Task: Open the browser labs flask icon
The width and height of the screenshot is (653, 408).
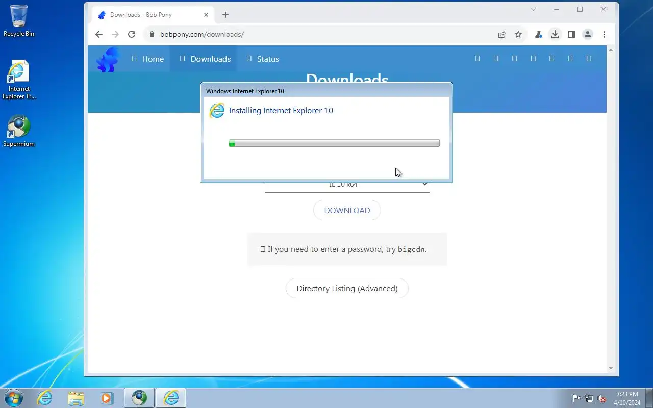Action: click(x=538, y=34)
